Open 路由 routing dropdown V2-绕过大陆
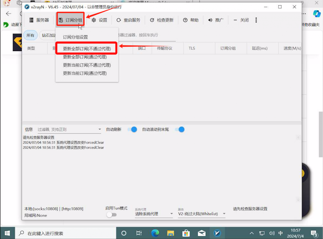Viewport: 323px width, 239px height. point(202,214)
